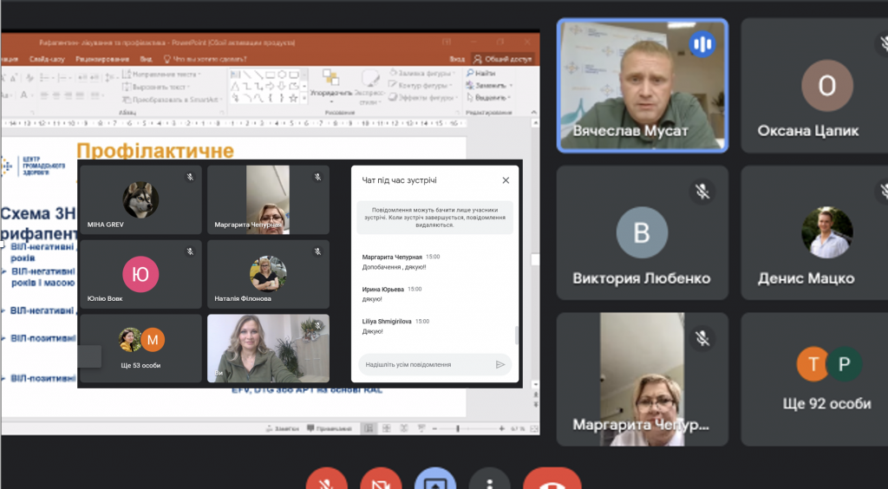Start slideshow from the status bar icon
888x489 pixels.
click(x=421, y=429)
